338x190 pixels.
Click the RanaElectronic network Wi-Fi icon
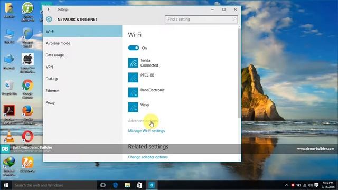click(133, 92)
